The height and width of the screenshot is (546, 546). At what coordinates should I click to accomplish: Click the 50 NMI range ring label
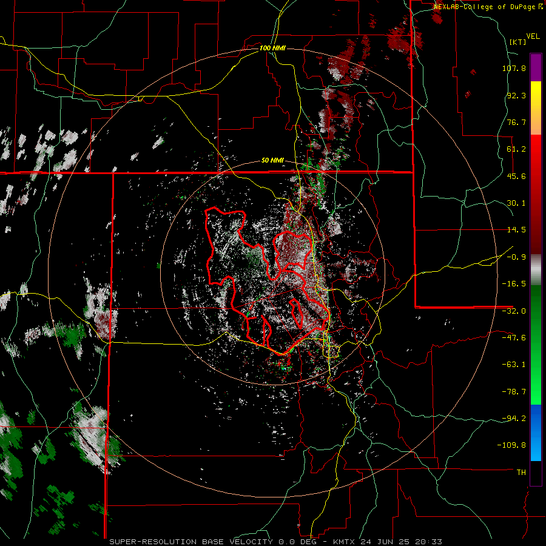pos(272,161)
